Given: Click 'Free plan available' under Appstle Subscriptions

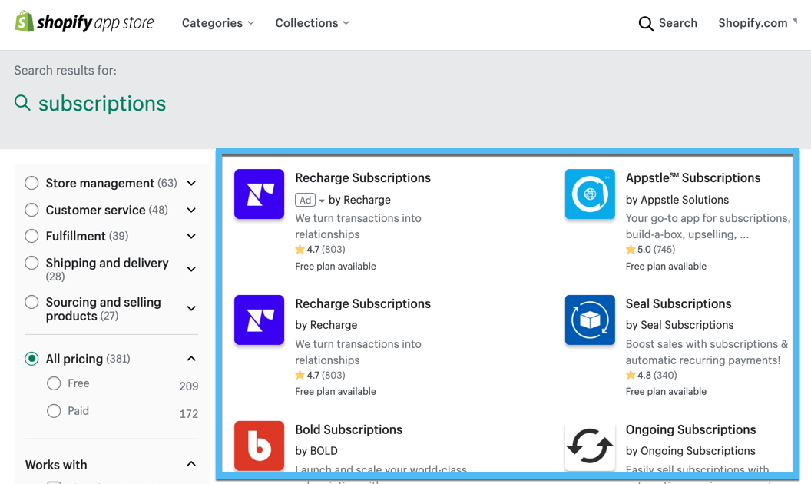Looking at the screenshot, I should click(666, 266).
